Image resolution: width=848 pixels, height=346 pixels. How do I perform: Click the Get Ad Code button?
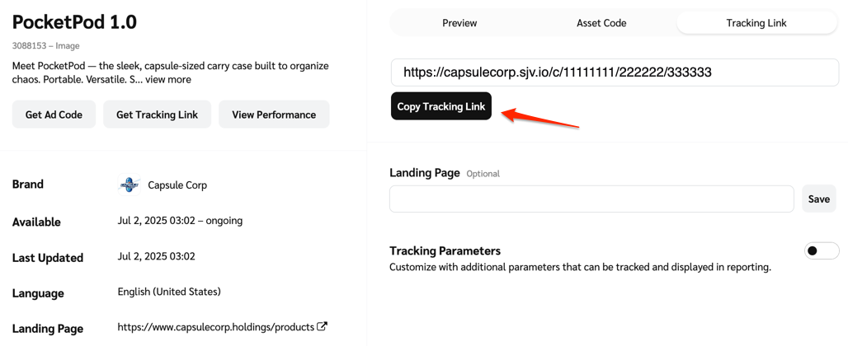(54, 115)
